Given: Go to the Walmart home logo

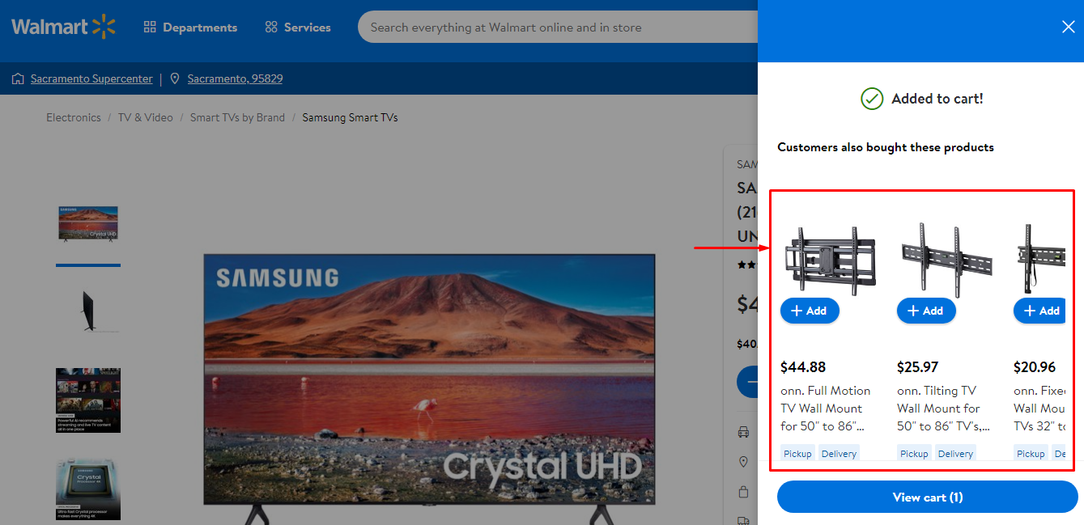Looking at the screenshot, I should pos(63,27).
